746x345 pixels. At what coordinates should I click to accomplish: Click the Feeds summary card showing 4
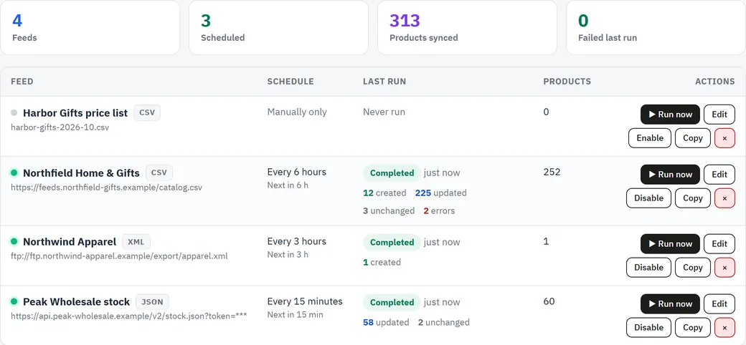[90, 27]
